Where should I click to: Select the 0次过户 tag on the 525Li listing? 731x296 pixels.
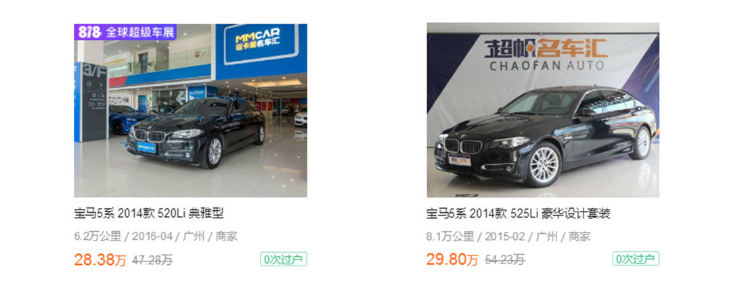[636, 259]
